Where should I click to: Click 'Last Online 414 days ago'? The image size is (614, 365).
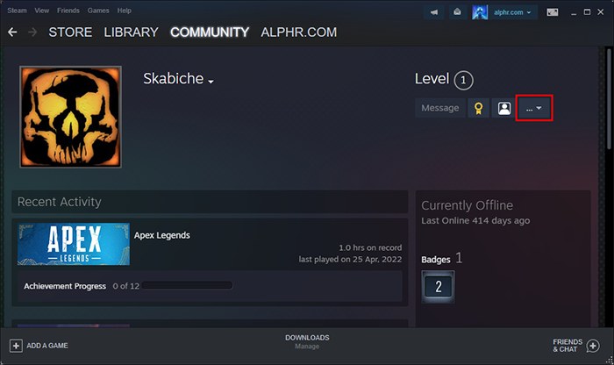[x=475, y=220]
